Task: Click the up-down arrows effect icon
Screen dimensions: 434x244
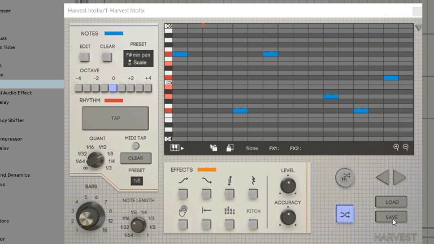Action: point(230,181)
